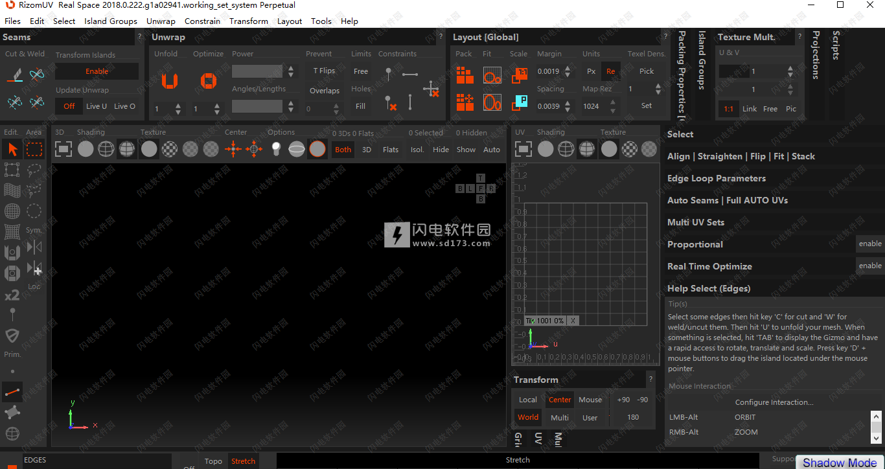Open the Transform menu

249,21
